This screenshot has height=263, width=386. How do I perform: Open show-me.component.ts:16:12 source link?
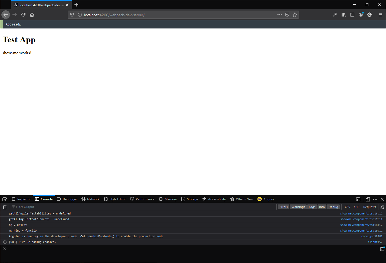[x=361, y=214]
